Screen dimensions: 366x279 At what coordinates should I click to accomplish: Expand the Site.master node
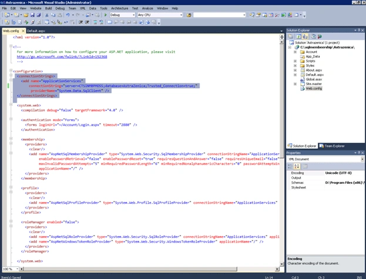pyautogui.click(x=295, y=84)
